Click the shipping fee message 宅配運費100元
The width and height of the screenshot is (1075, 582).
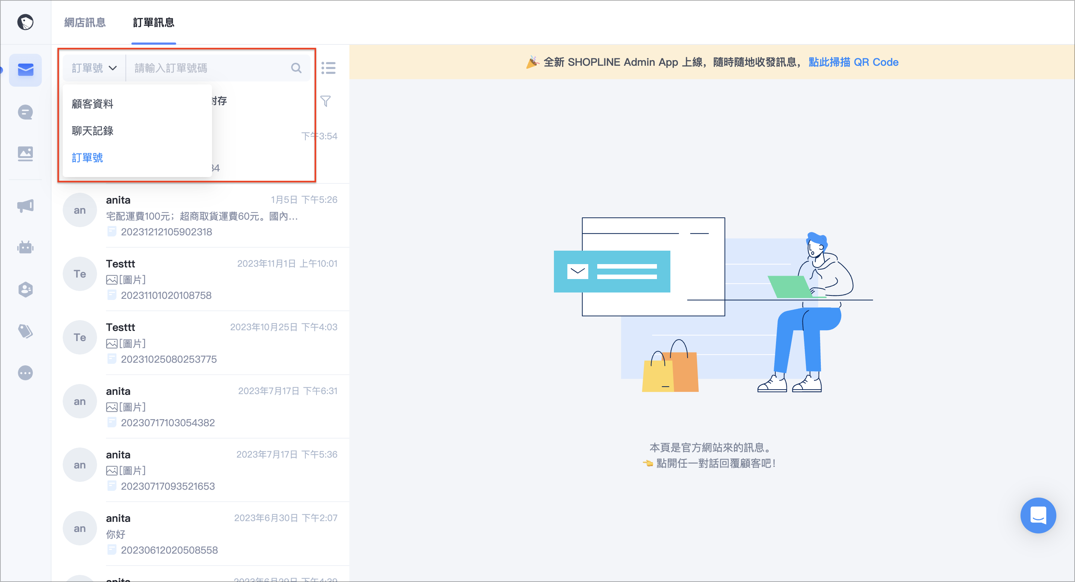[x=202, y=216]
